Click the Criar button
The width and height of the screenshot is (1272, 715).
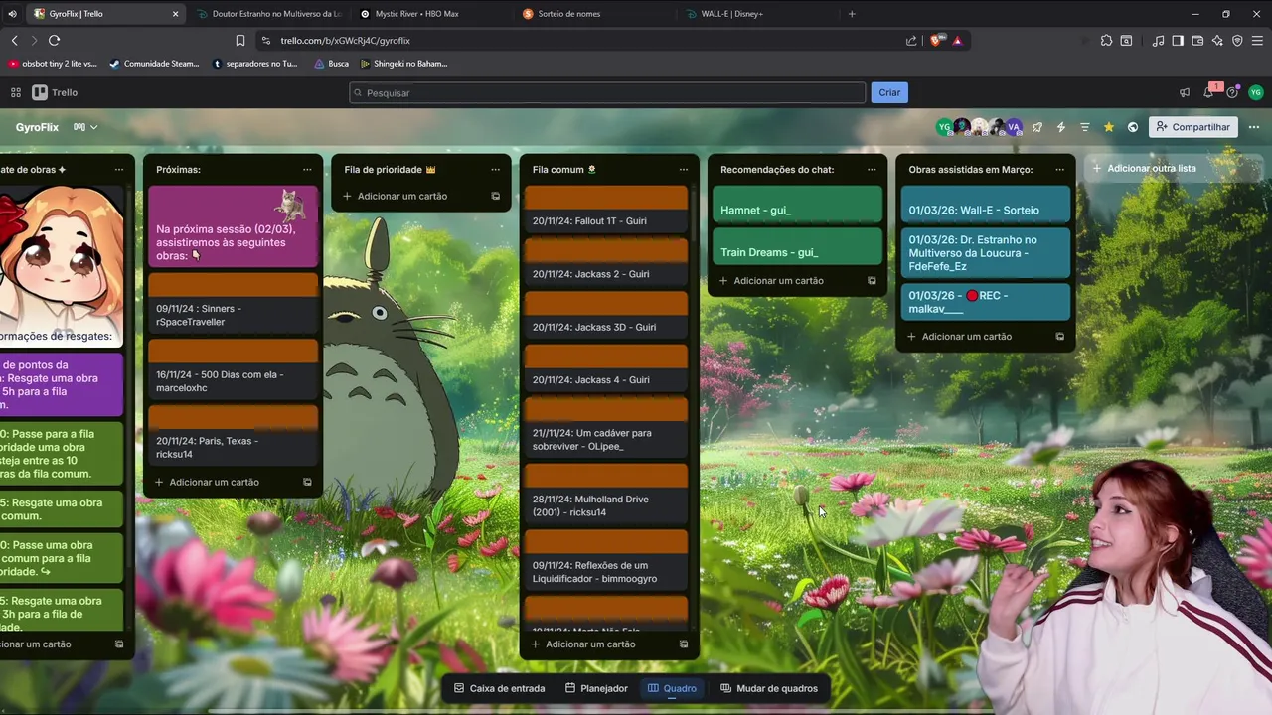click(889, 92)
